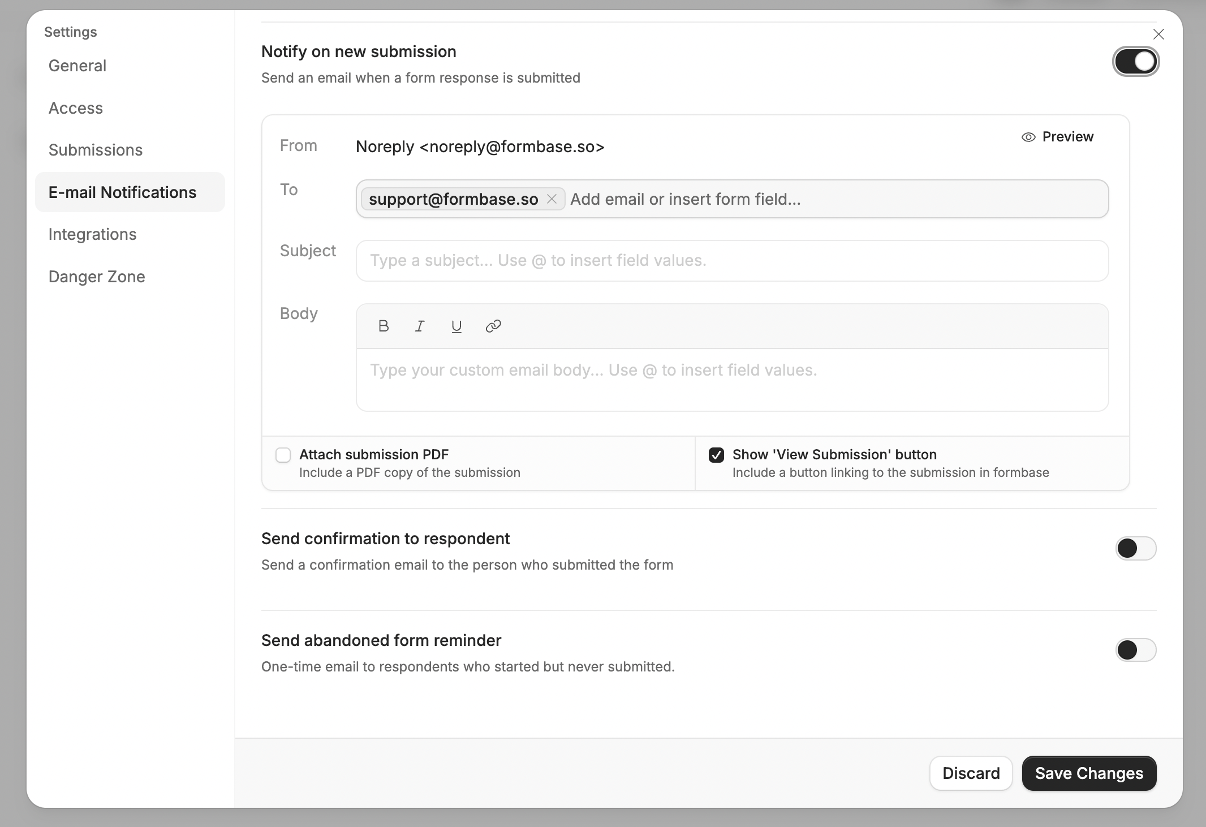Screen dimensions: 1206x827
Task: Toggle Notify on new submission switch
Action: [1136, 62]
